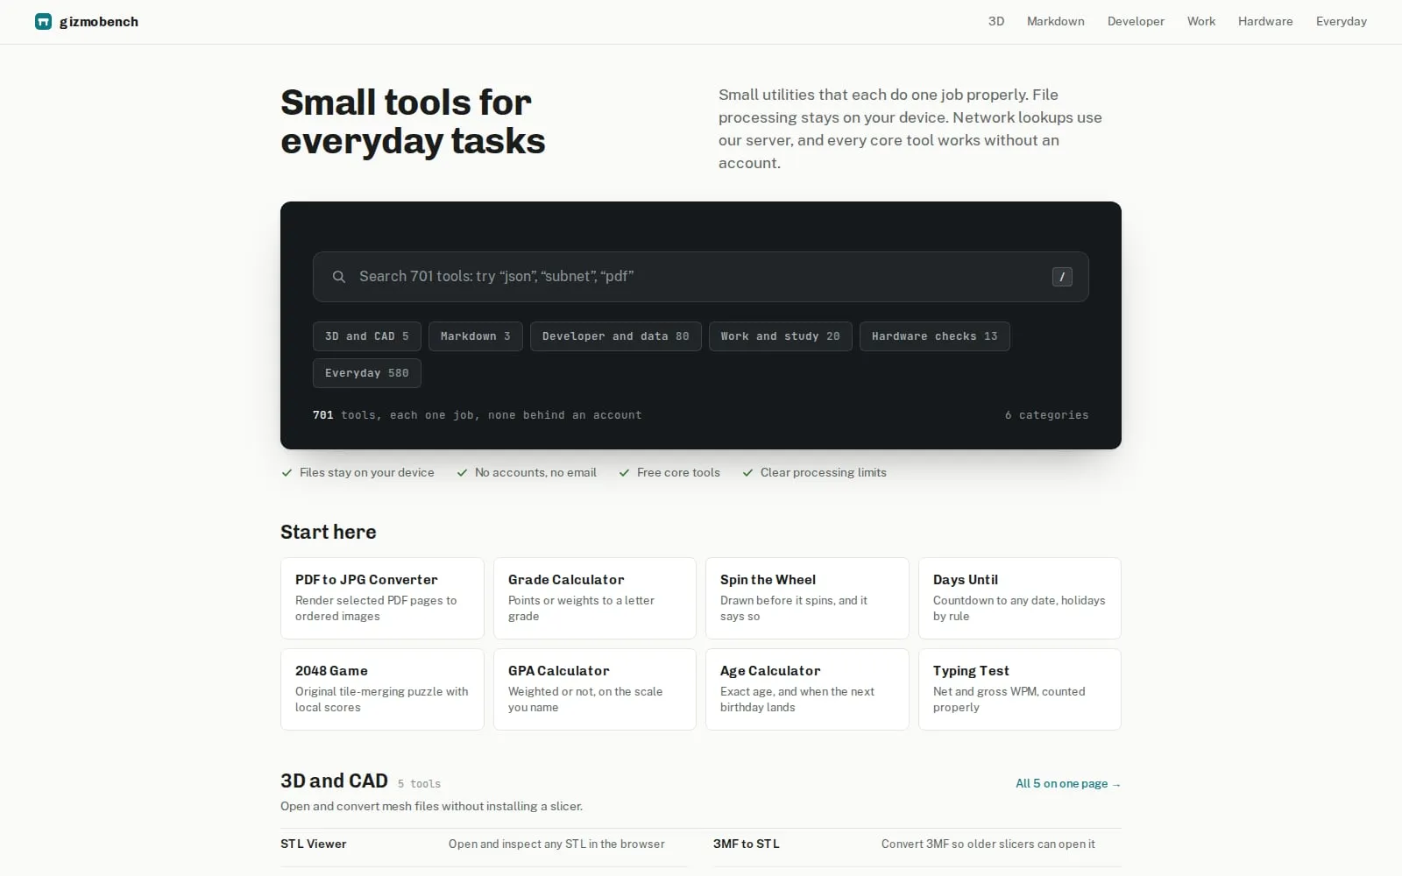Image resolution: width=1402 pixels, height=876 pixels.
Task: Open the PDF to JPG Converter card
Action: [x=382, y=598]
